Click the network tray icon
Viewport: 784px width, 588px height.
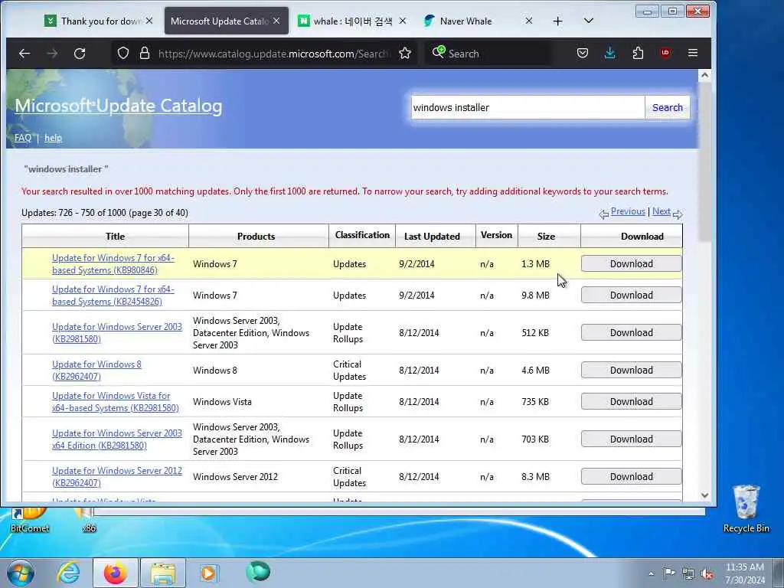point(688,574)
